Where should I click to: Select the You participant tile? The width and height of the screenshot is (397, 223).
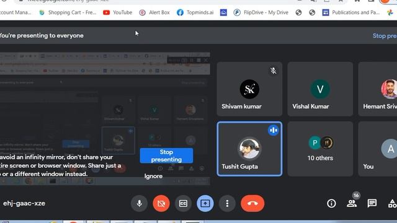(378, 149)
